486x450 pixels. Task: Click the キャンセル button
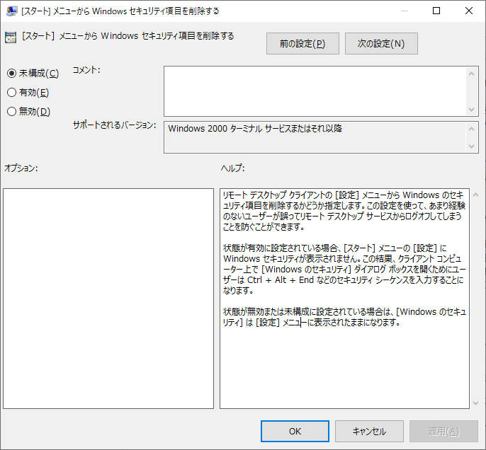[369, 431]
